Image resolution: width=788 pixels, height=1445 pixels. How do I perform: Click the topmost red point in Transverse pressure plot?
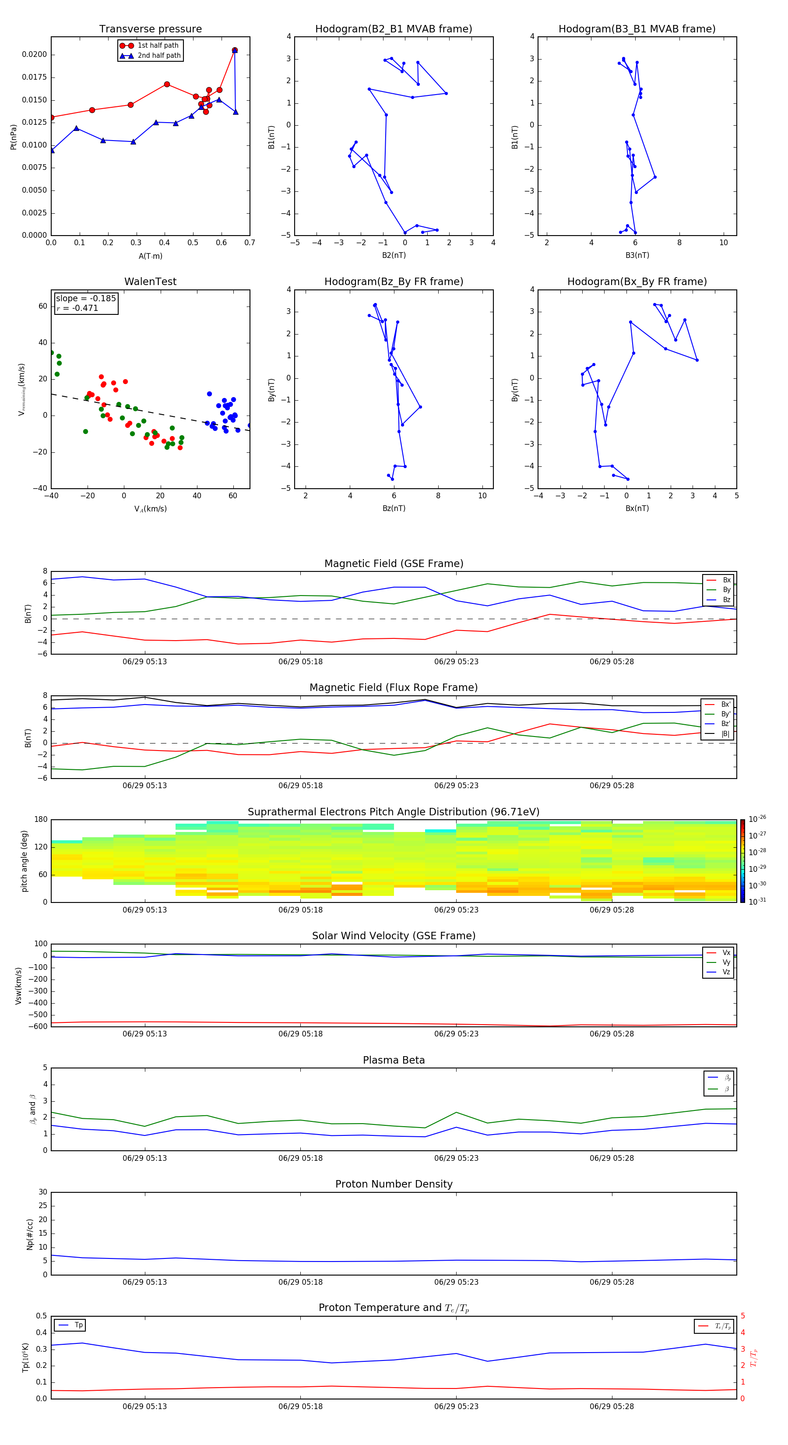235,50
